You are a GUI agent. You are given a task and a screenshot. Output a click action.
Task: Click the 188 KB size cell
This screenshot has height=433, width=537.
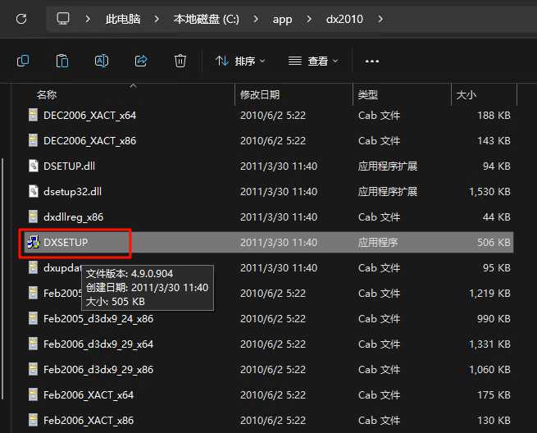(x=494, y=116)
